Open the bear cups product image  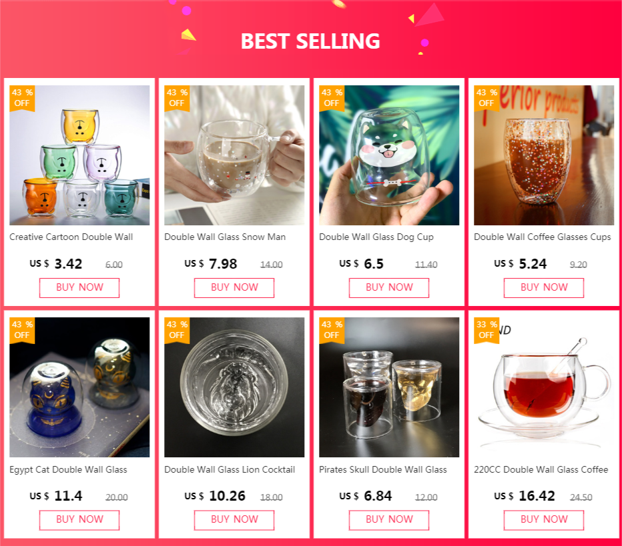coord(79,155)
